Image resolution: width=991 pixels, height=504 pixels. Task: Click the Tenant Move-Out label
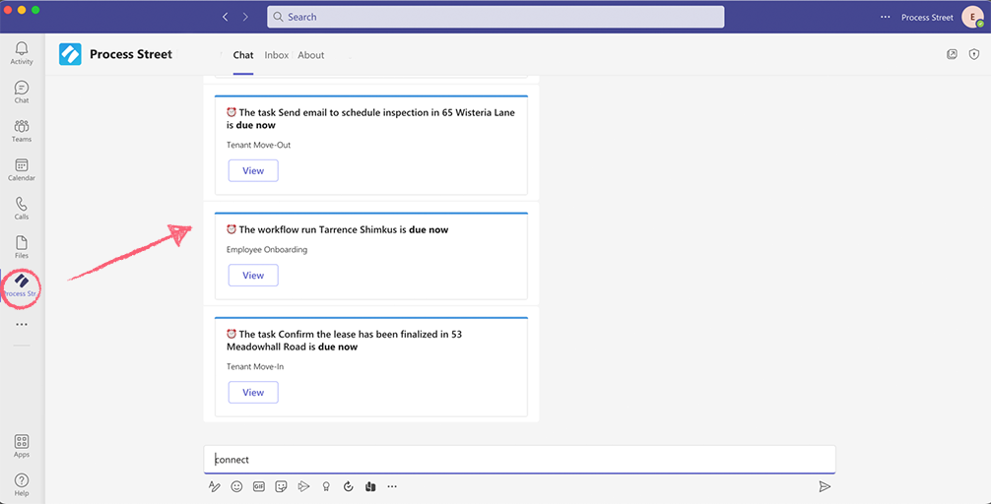point(258,145)
